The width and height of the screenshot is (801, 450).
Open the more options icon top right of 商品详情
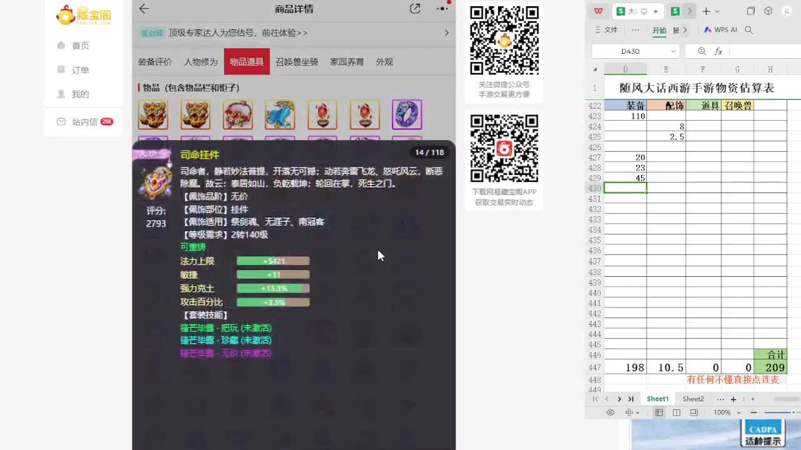(x=442, y=9)
